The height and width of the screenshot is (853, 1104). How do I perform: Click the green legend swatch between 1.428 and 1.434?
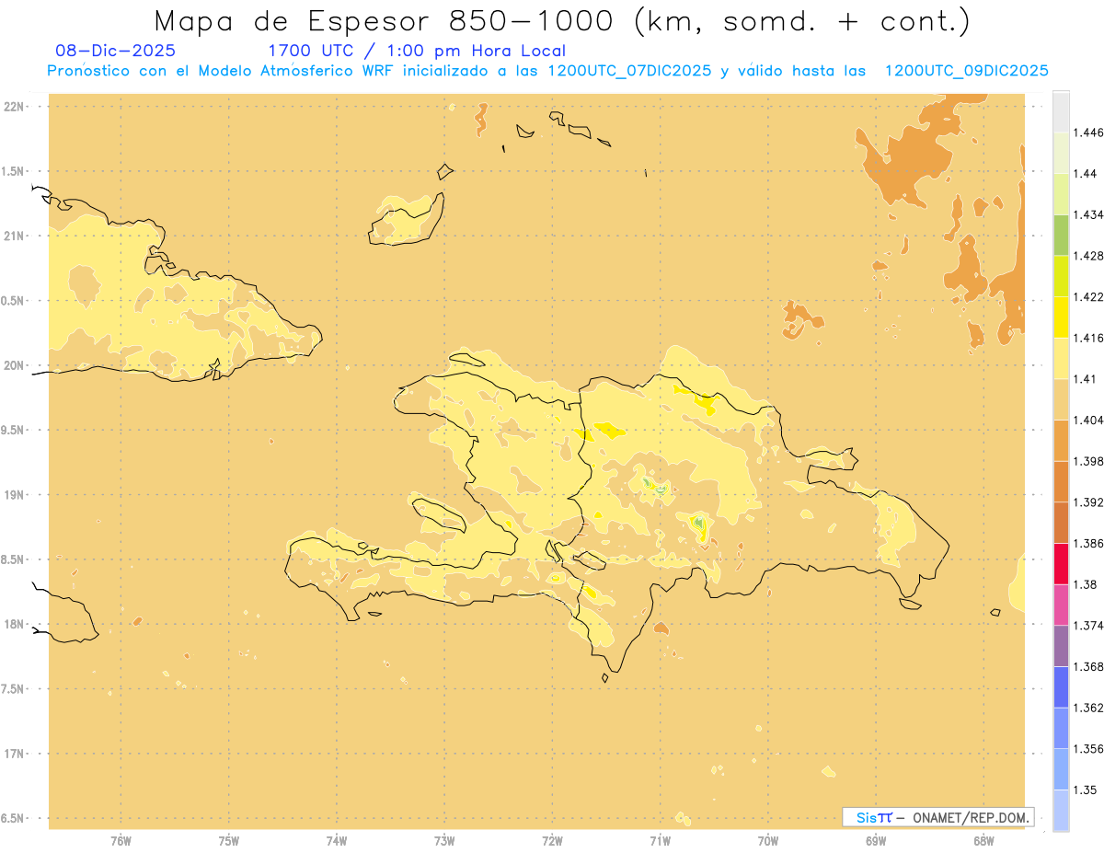click(x=1061, y=235)
